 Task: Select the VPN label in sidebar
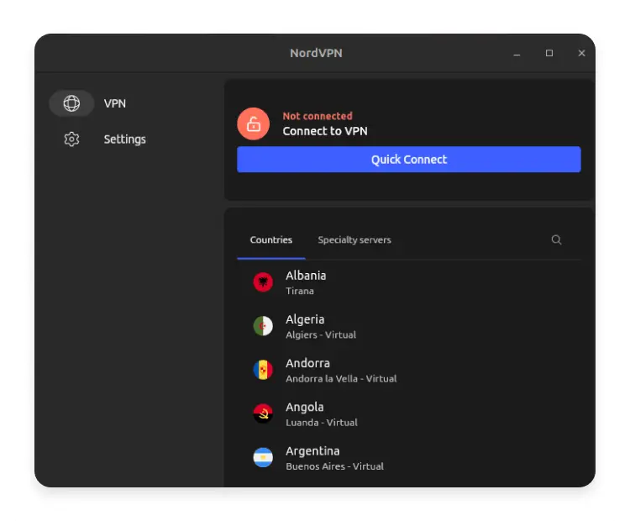115,103
